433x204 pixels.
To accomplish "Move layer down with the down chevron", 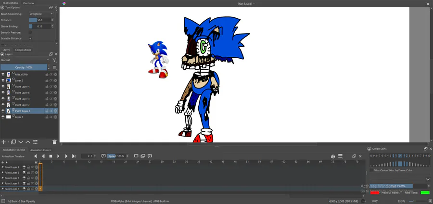I will click(21, 142).
